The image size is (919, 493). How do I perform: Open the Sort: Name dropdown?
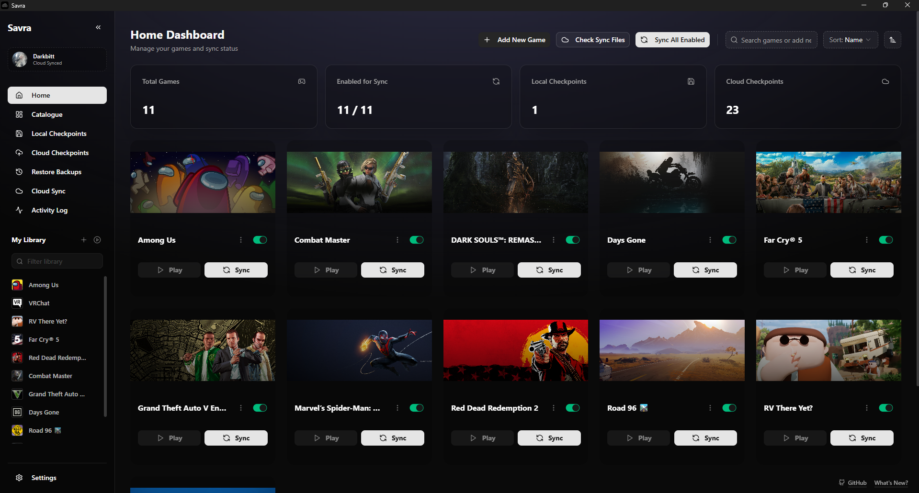(850, 40)
